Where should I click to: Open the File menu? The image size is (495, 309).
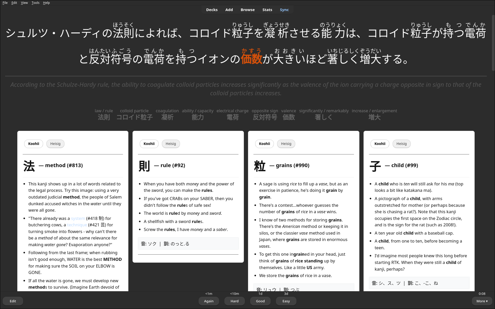pos(5,3)
